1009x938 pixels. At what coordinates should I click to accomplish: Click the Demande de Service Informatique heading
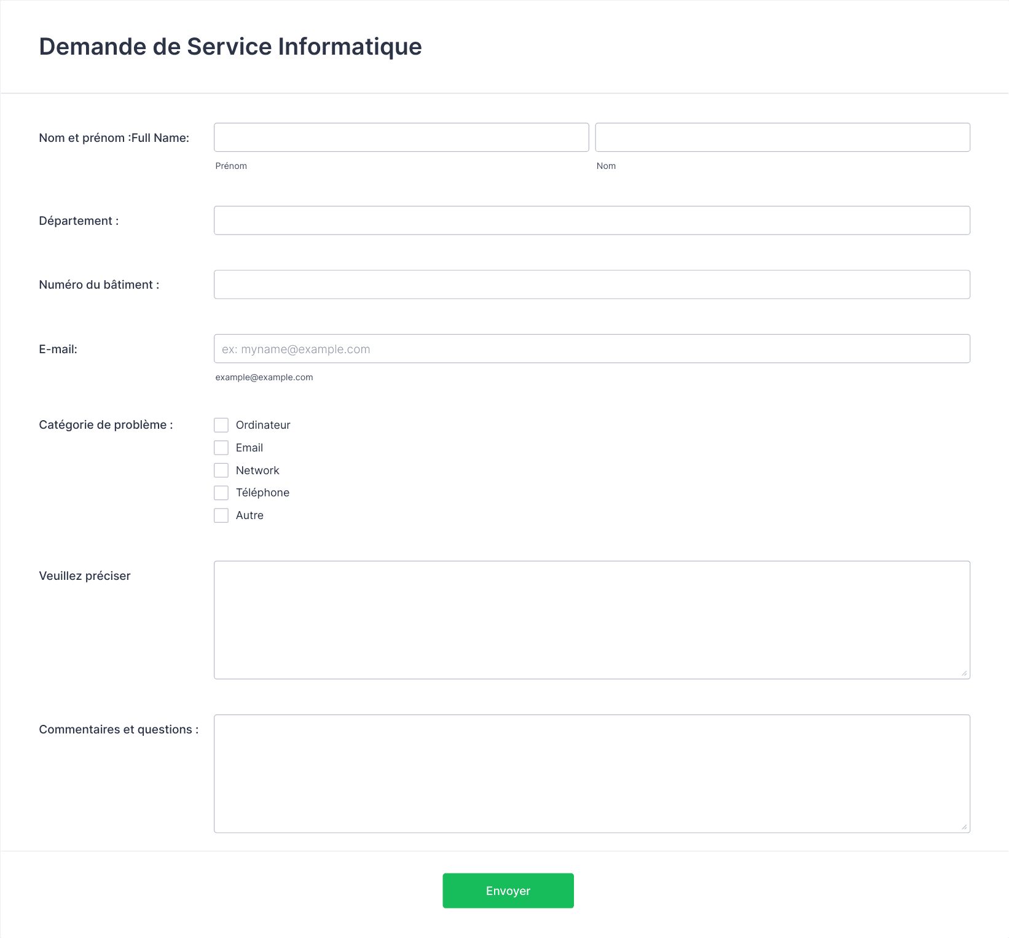[230, 47]
